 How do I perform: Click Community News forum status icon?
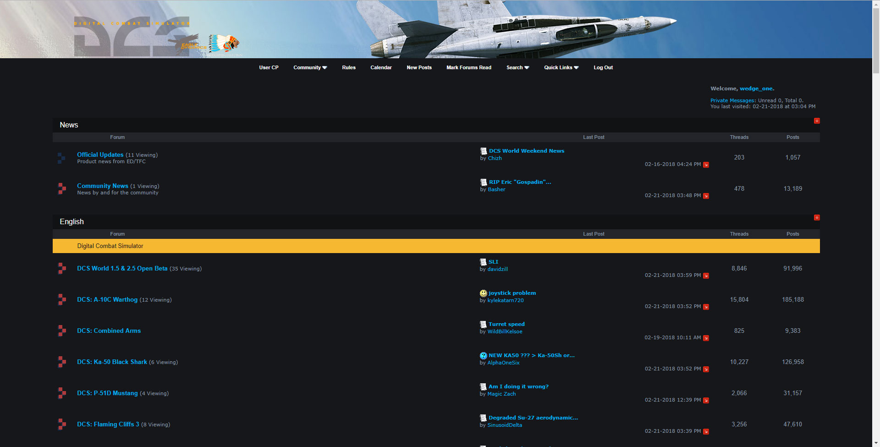point(62,189)
